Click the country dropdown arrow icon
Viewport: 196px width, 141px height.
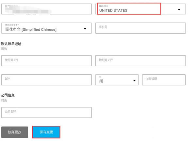[x=179, y=10]
